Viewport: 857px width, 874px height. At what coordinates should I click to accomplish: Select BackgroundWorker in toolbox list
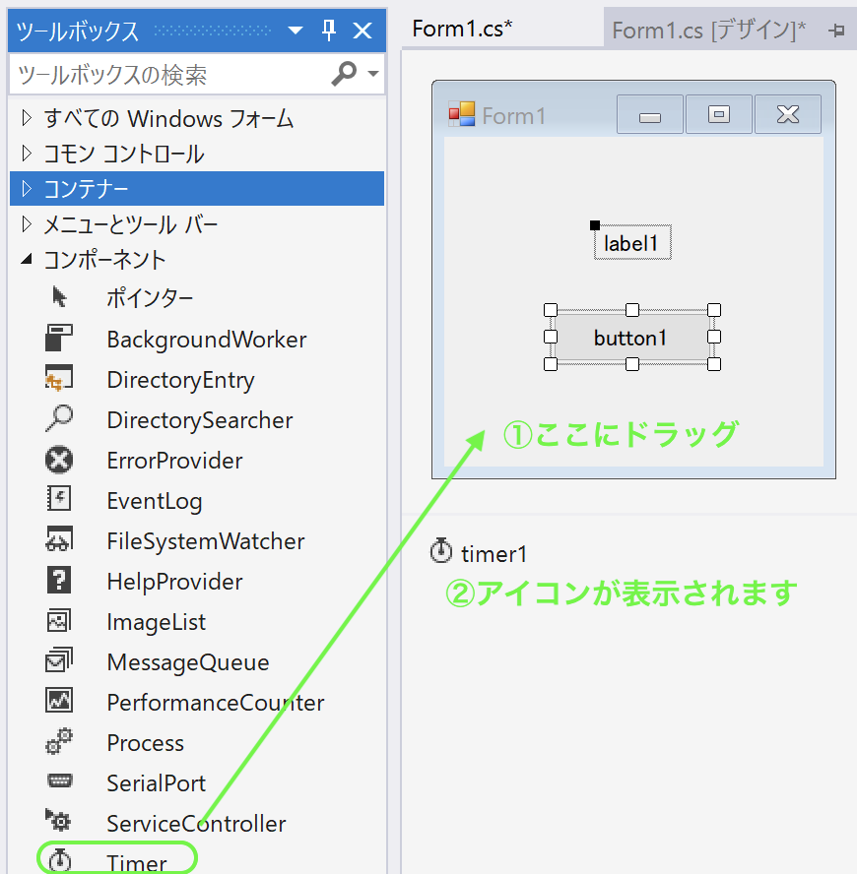click(207, 340)
